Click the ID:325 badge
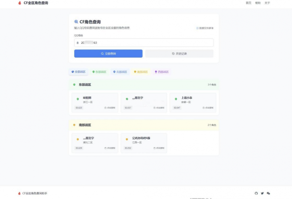The height and width of the screenshot is (199, 292). coord(79,108)
